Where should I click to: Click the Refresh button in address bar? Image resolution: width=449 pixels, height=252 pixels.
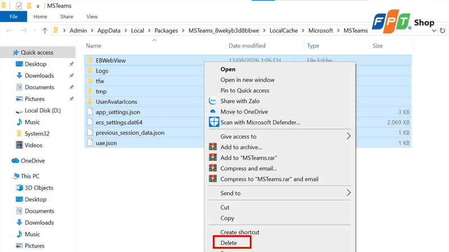[442, 30]
